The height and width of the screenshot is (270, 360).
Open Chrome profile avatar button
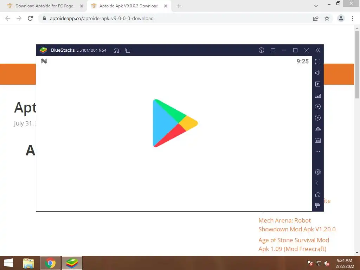[341, 18]
